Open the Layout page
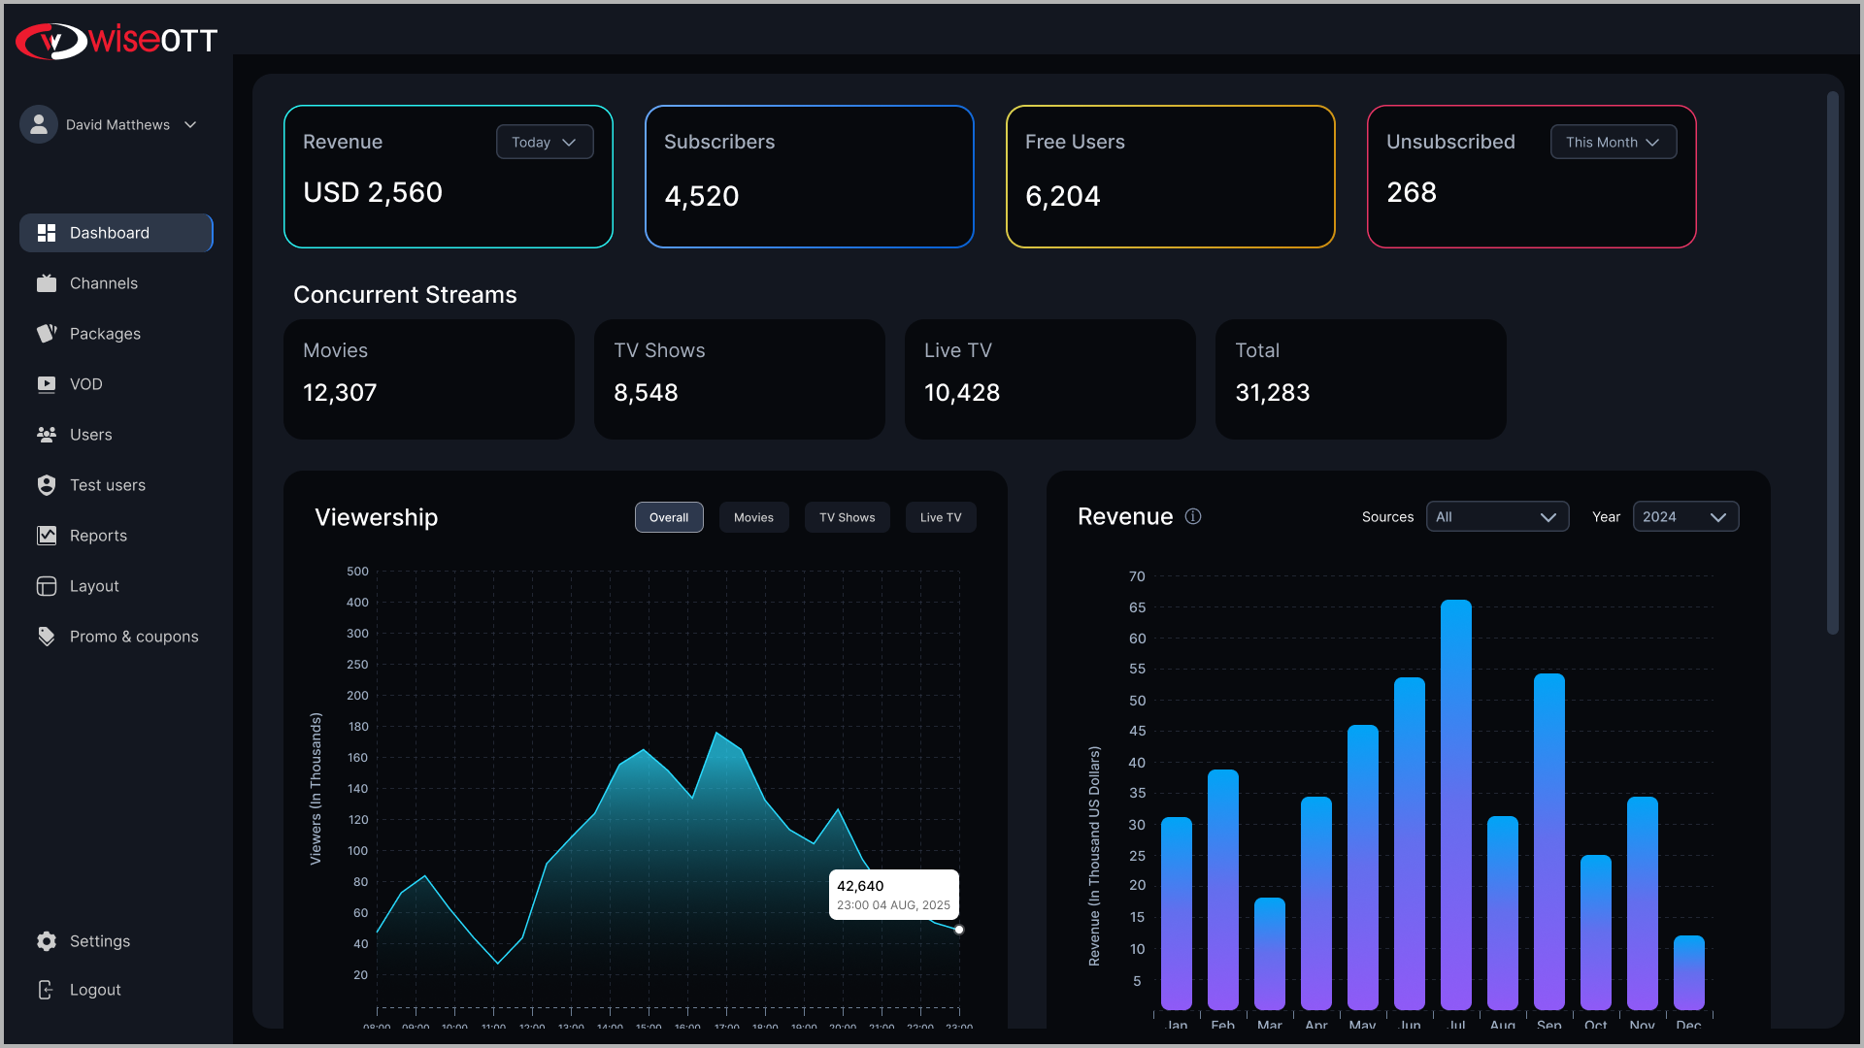 pyautogui.click(x=116, y=586)
